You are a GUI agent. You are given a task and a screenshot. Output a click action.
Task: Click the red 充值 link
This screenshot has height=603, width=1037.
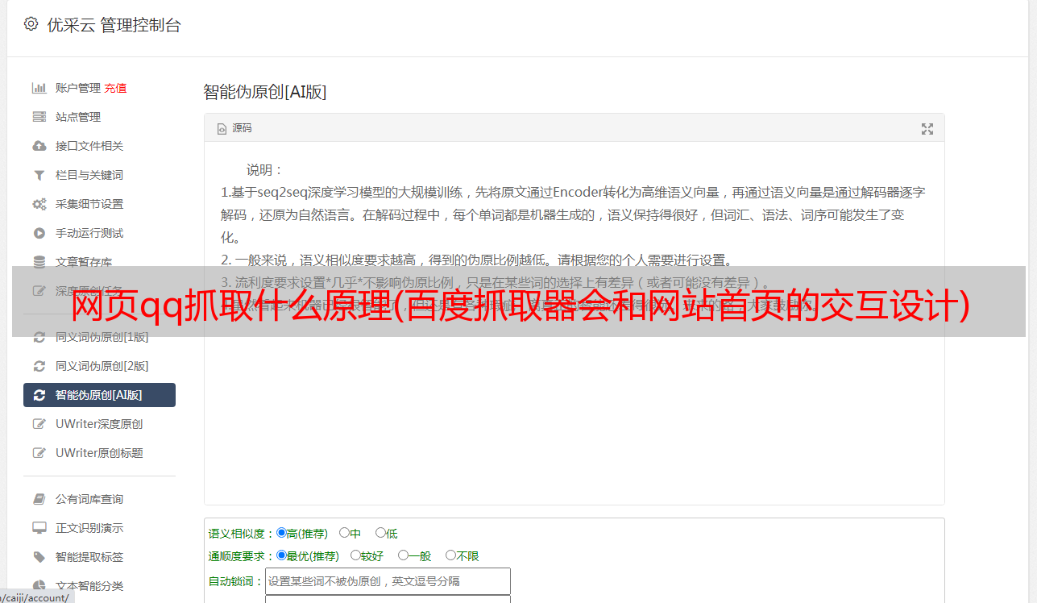pyautogui.click(x=115, y=88)
